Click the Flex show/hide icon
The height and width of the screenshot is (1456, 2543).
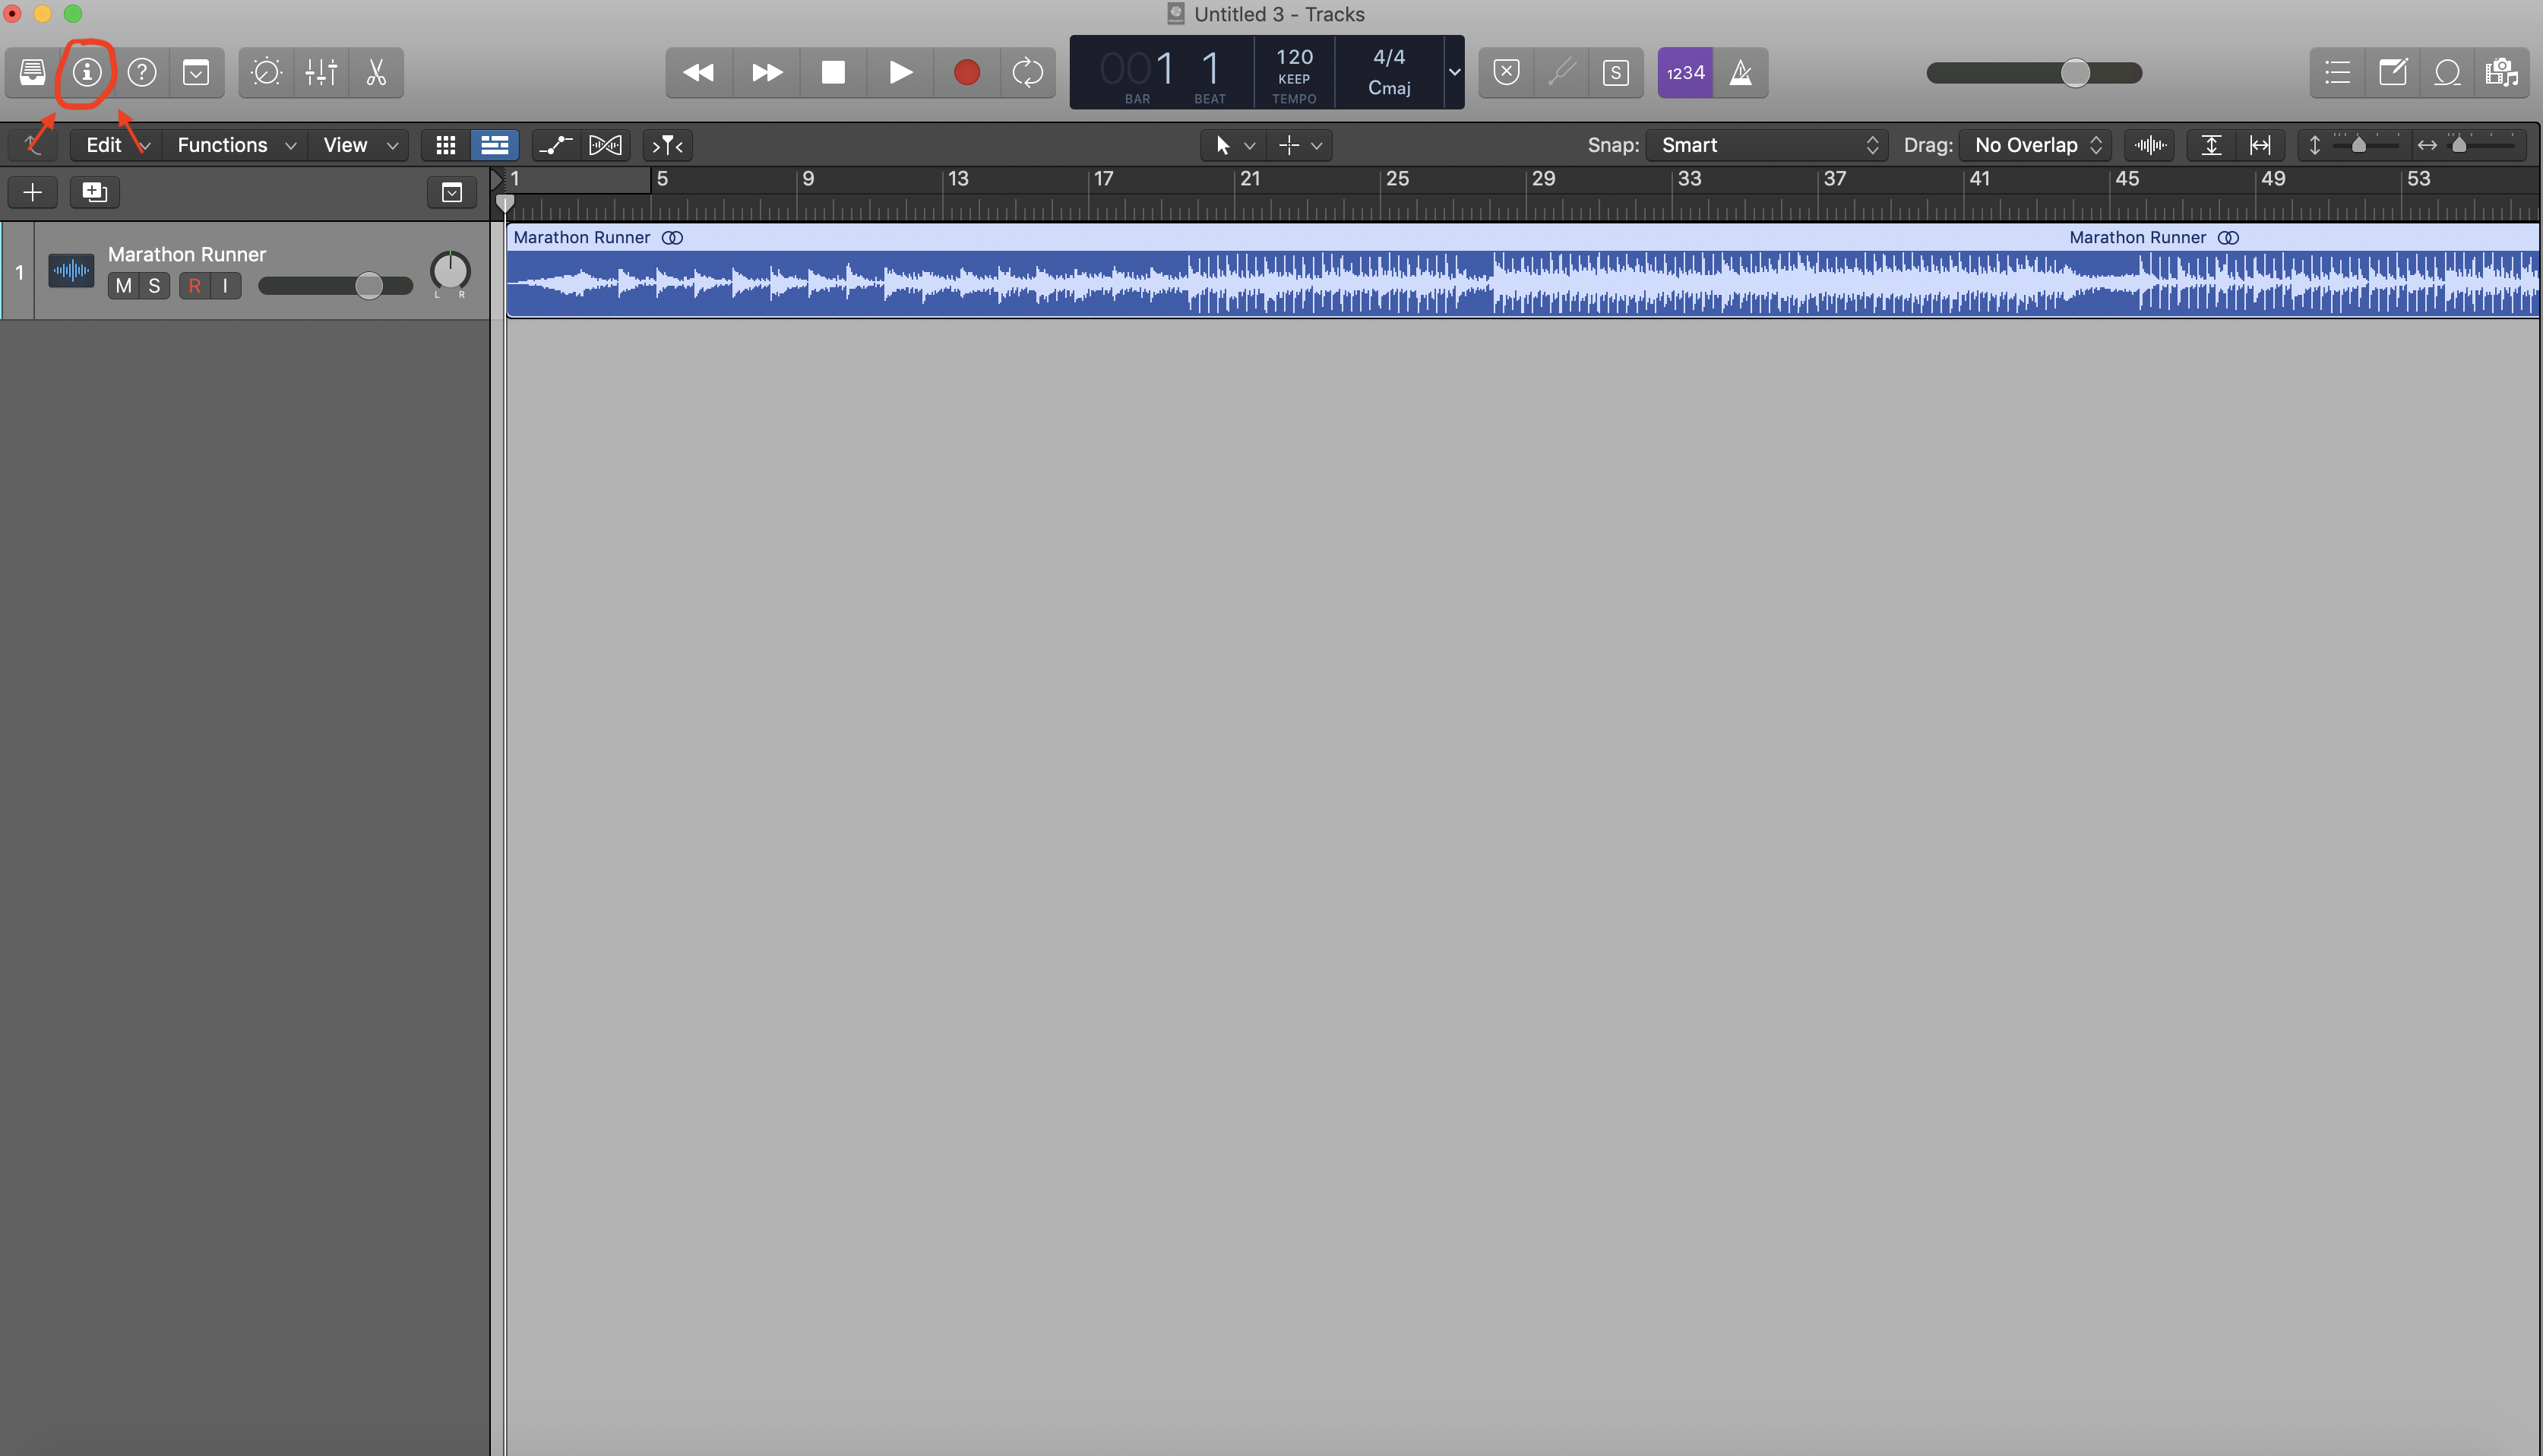(605, 145)
